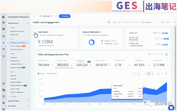Share the chart with share icon
177x111 pixels.
coord(166,74)
